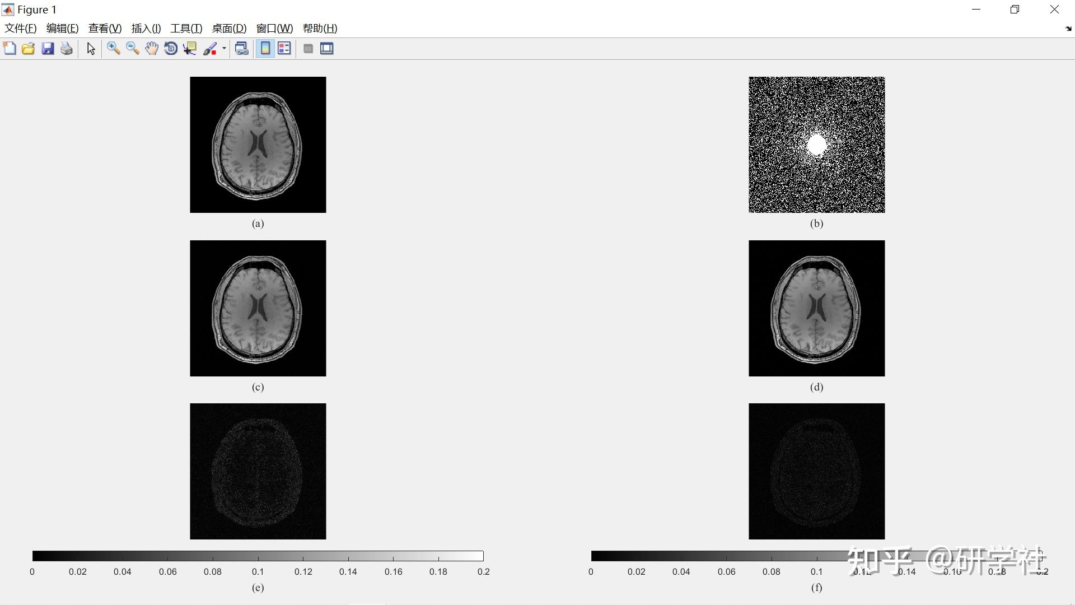The height and width of the screenshot is (605, 1075).
Task: Click the New Figure icon
Action: (x=10, y=49)
